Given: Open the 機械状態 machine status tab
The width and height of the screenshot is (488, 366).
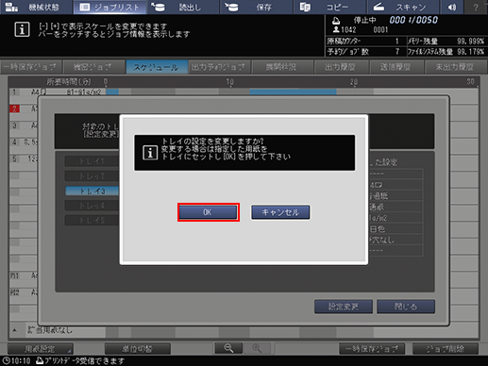Looking at the screenshot, I should pos(36,7).
